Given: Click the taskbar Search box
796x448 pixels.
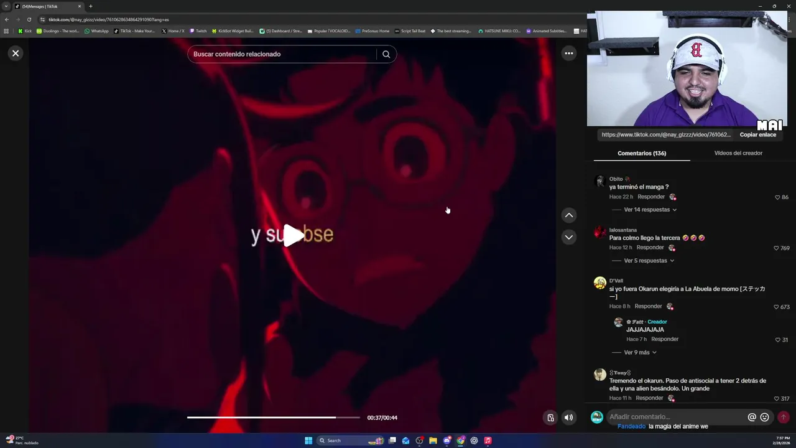Looking at the screenshot, I should click(x=349, y=441).
